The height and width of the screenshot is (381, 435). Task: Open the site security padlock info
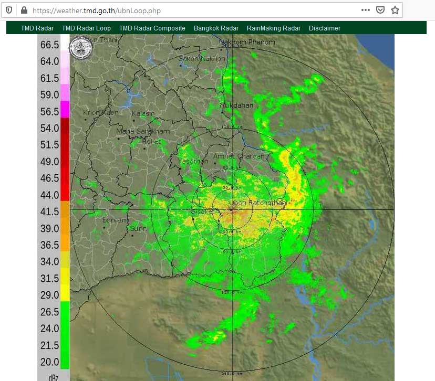point(24,10)
